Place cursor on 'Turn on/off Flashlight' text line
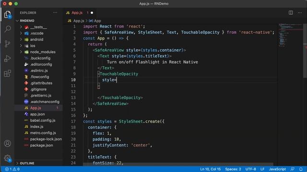The image size is (307, 172). pyautogui.click(x=152, y=62)
